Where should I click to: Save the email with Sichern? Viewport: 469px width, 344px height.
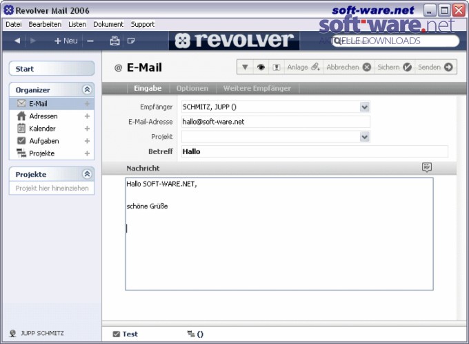[x=395, y=67]
